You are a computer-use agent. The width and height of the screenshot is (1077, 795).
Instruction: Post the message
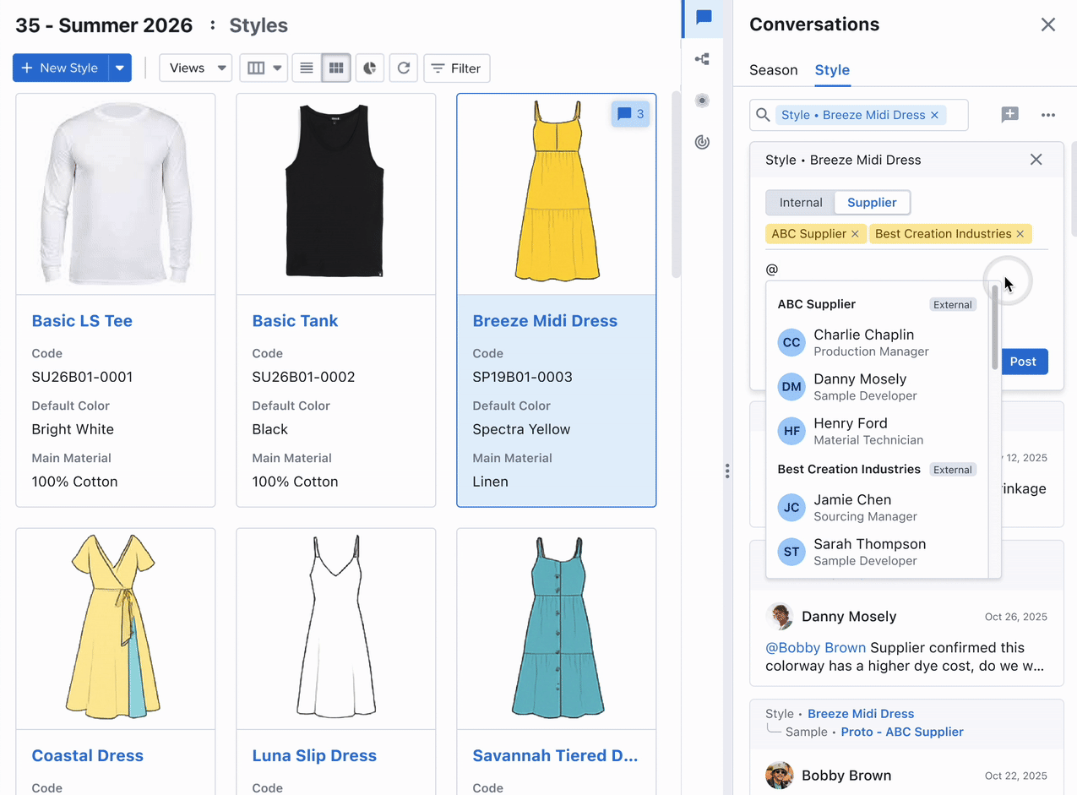1023,362
